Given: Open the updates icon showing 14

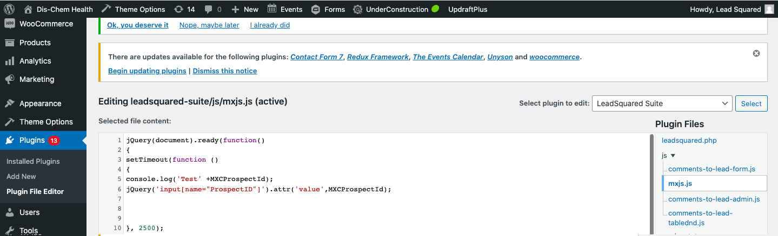Looking at the screenshot, I should [179, 9].
